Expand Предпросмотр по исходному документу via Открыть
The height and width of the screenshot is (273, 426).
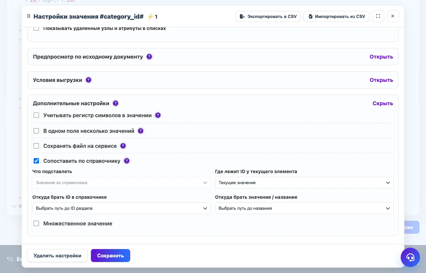click(381, 57)
